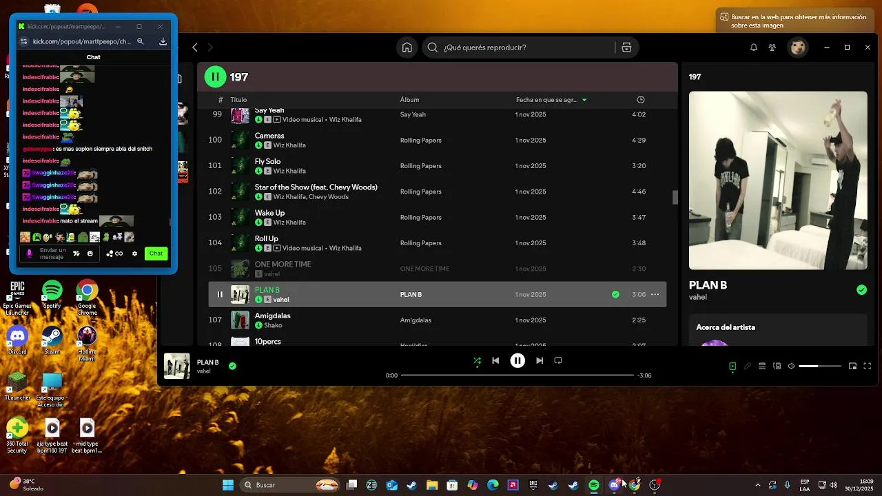
Task: Open the site info icon in Kick address bar
Action: 23,41
